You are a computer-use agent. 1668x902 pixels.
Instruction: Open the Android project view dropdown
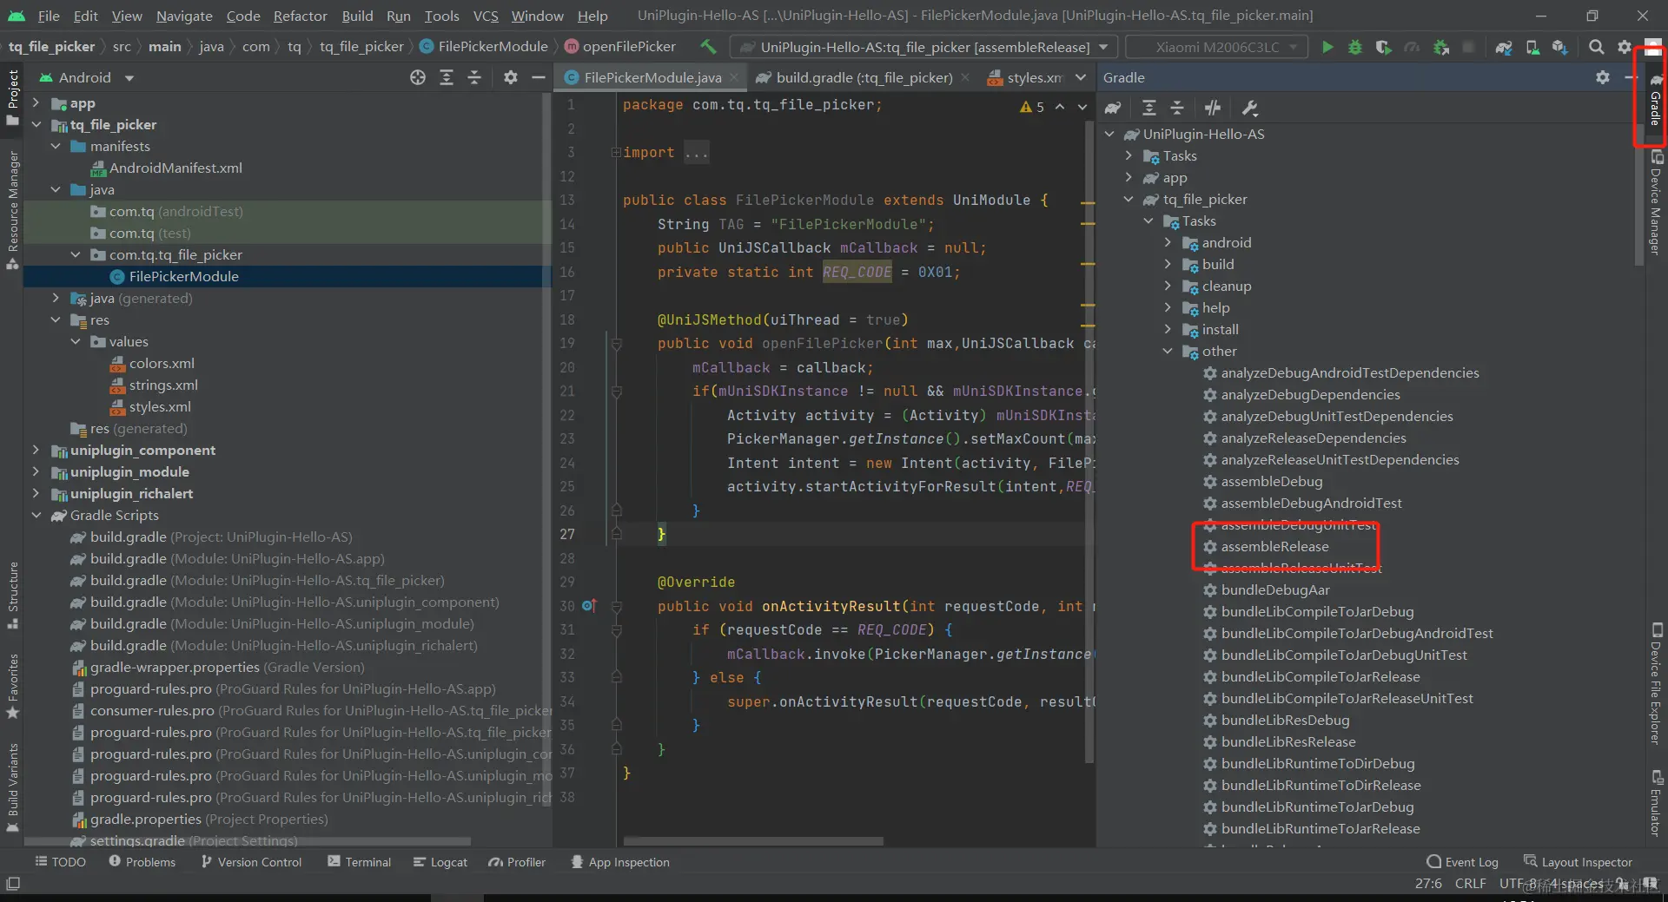(86, 77)
